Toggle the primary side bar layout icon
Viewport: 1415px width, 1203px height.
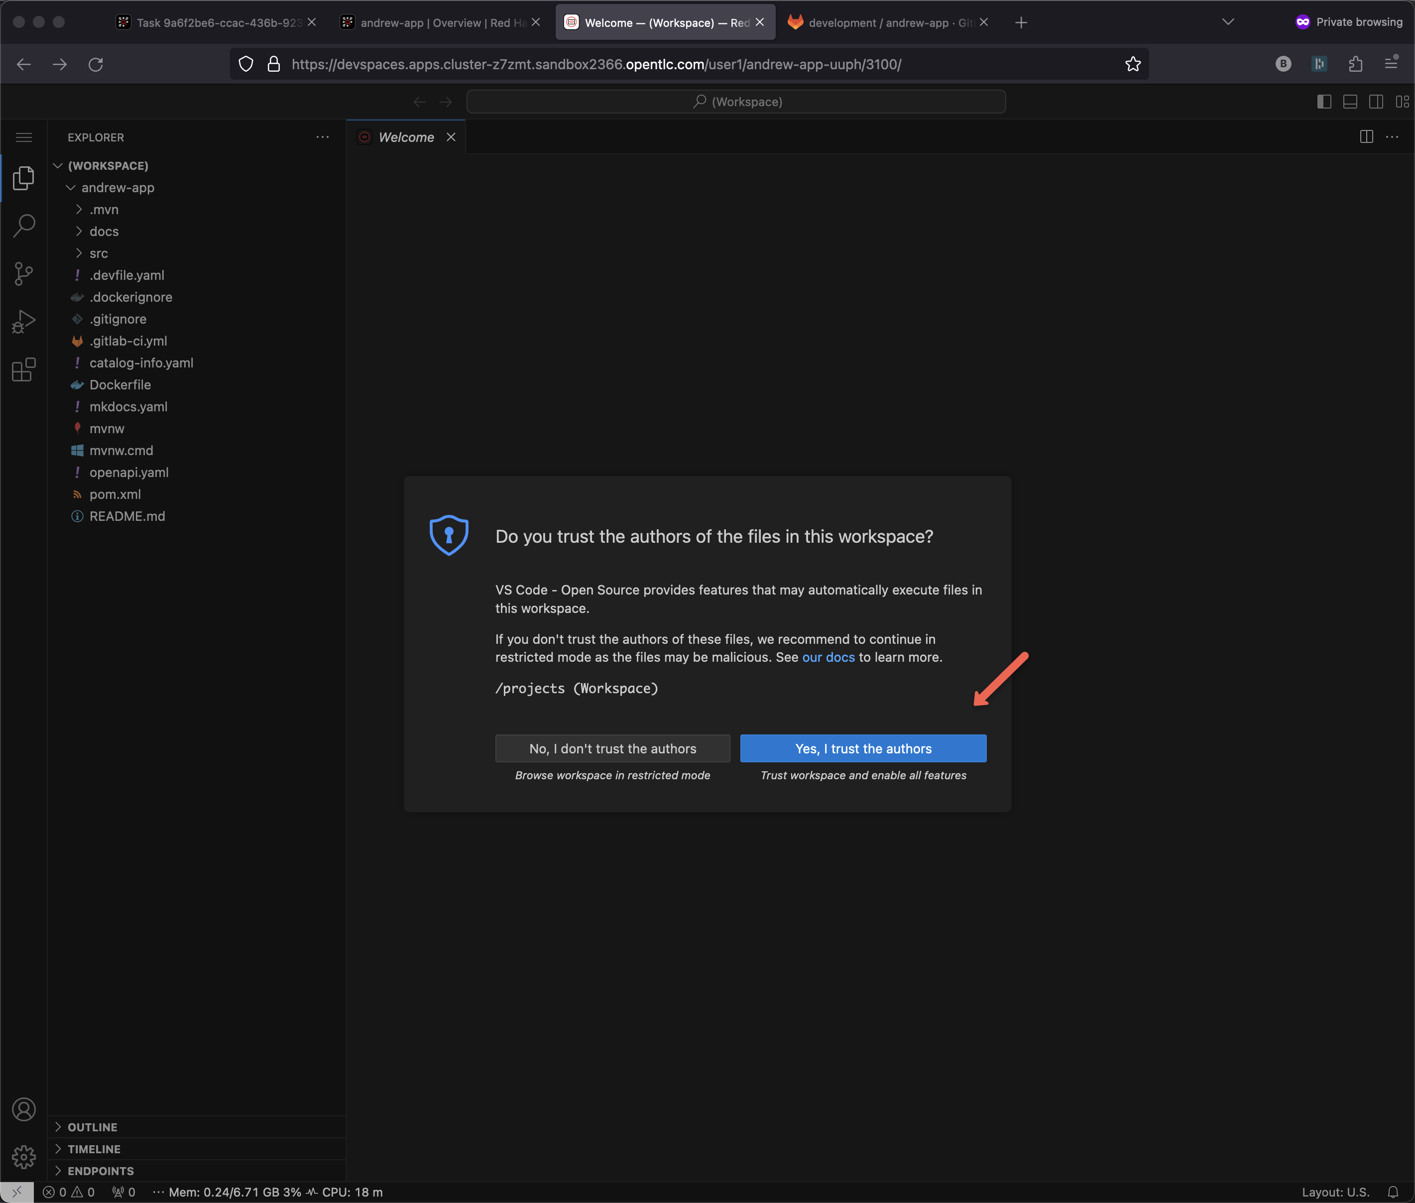(x=1323, y=102)
